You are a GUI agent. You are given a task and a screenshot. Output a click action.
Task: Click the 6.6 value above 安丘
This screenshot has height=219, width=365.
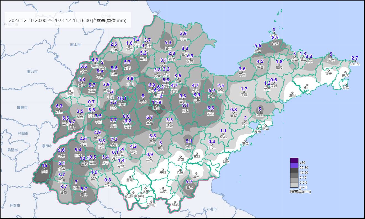tap(211, 108)
